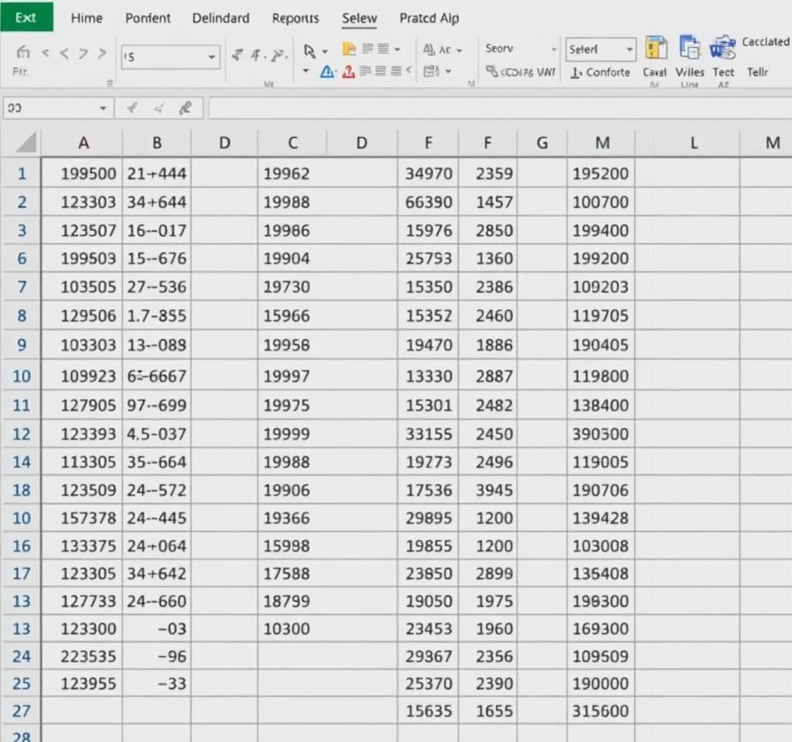Click the yellow Caval icon in ribbon

click(x=655, y=49)
